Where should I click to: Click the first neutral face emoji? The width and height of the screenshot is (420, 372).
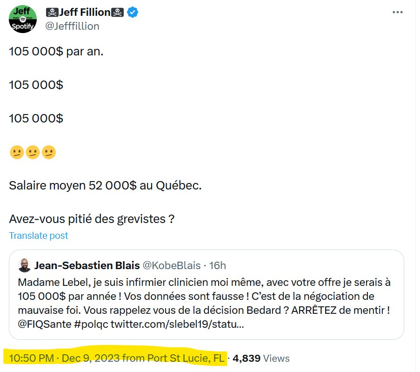tap(17, 152)
